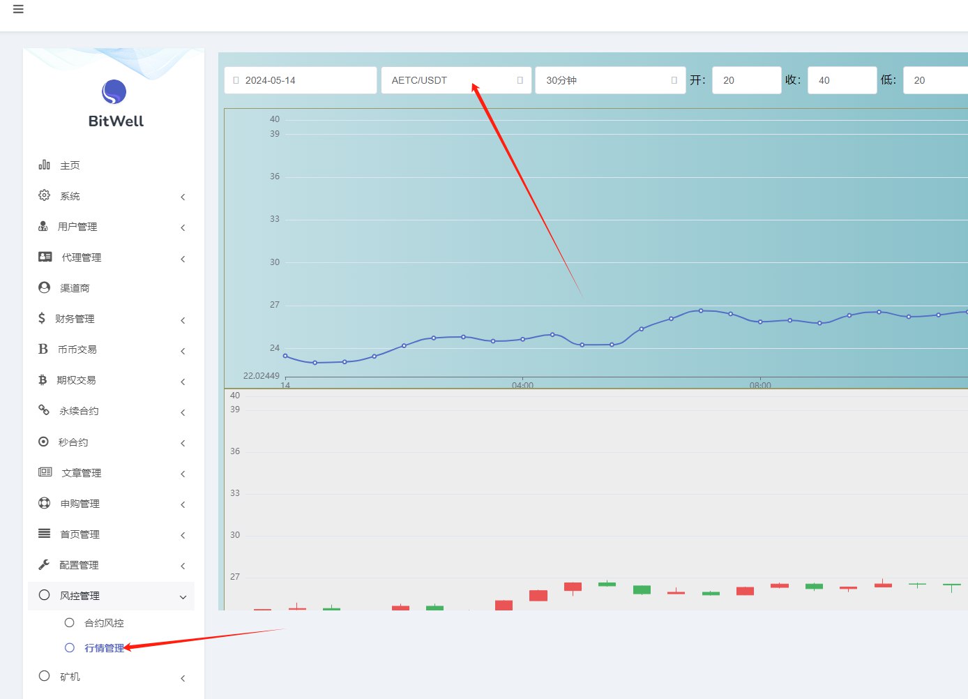968x699 pixels.
Task: Click the hamburger menu icon at top
Action: point(18,9)
